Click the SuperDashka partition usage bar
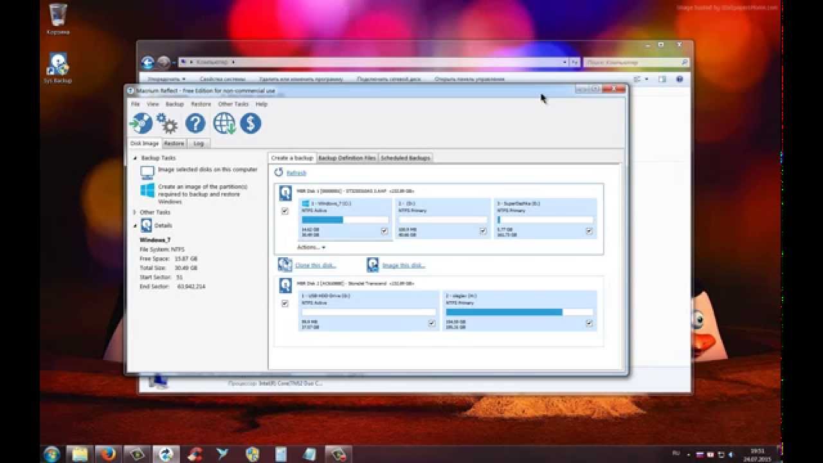823x463 pixels. pos(545,220)
